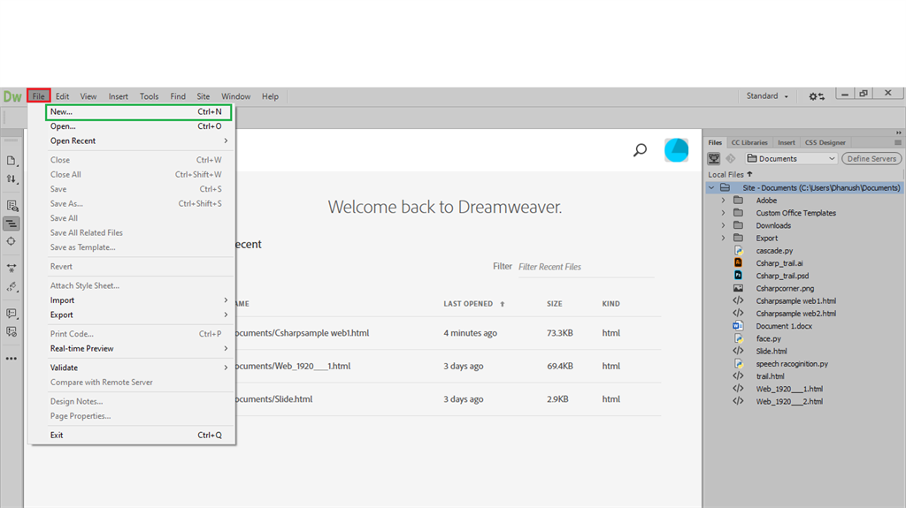The width and height of the screenshot is (906, 508).
Task: Open the Window menu
Action: (x=235, y=96)
